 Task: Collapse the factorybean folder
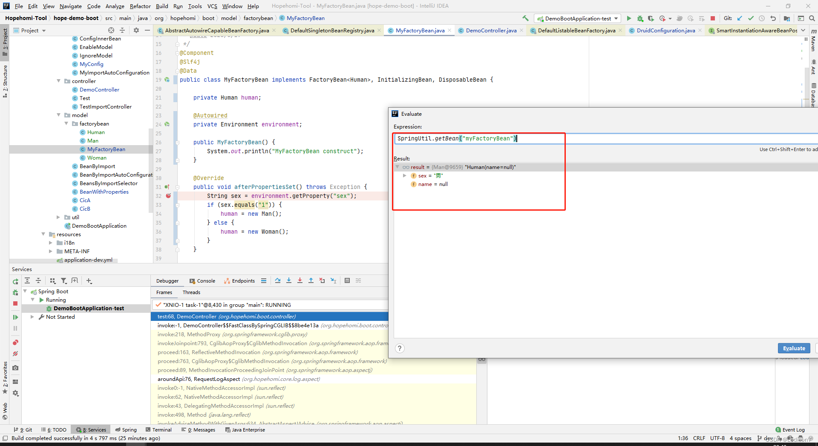[x=66, y=123]
